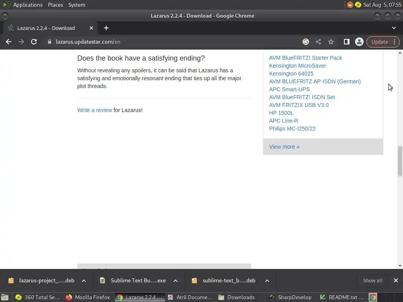Select the question heading "Does the book have a satisfying ending?"

pos(141,58)
